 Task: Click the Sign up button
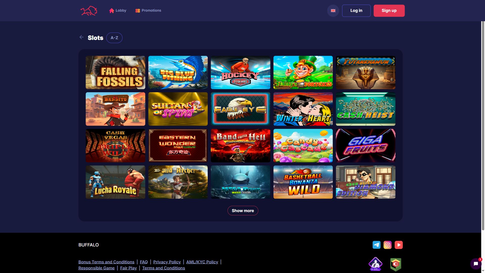pos(389,11)
